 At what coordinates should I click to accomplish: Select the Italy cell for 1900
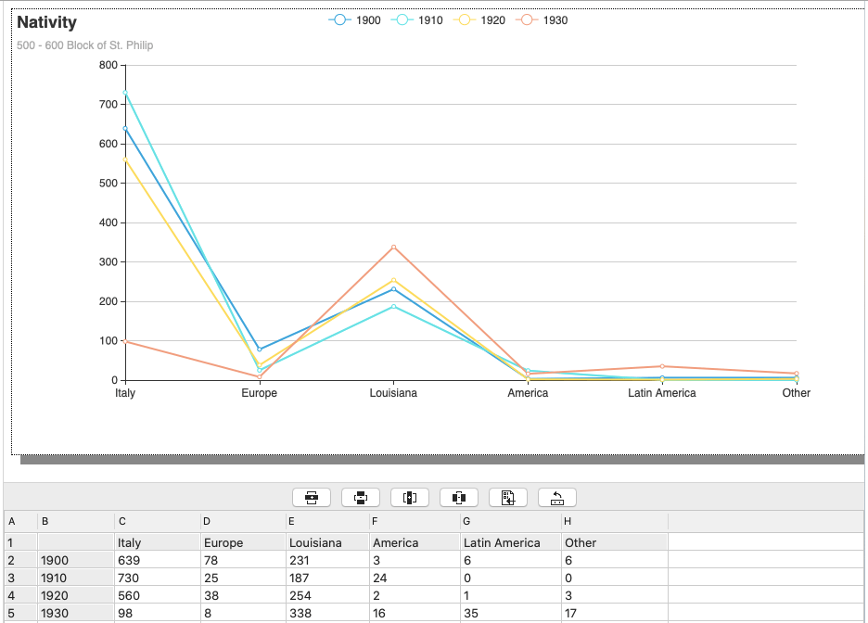[157, 560]
